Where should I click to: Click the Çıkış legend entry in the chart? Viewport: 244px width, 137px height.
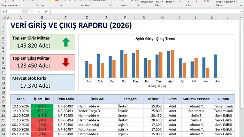tap(162, 86)
